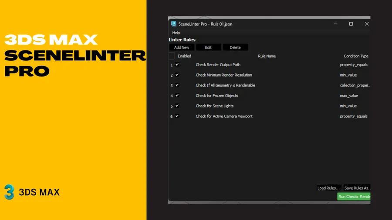Click the 3ds Max logo icon
The width and height of the screenshot is (392, 220).
[x=9, y=192]
